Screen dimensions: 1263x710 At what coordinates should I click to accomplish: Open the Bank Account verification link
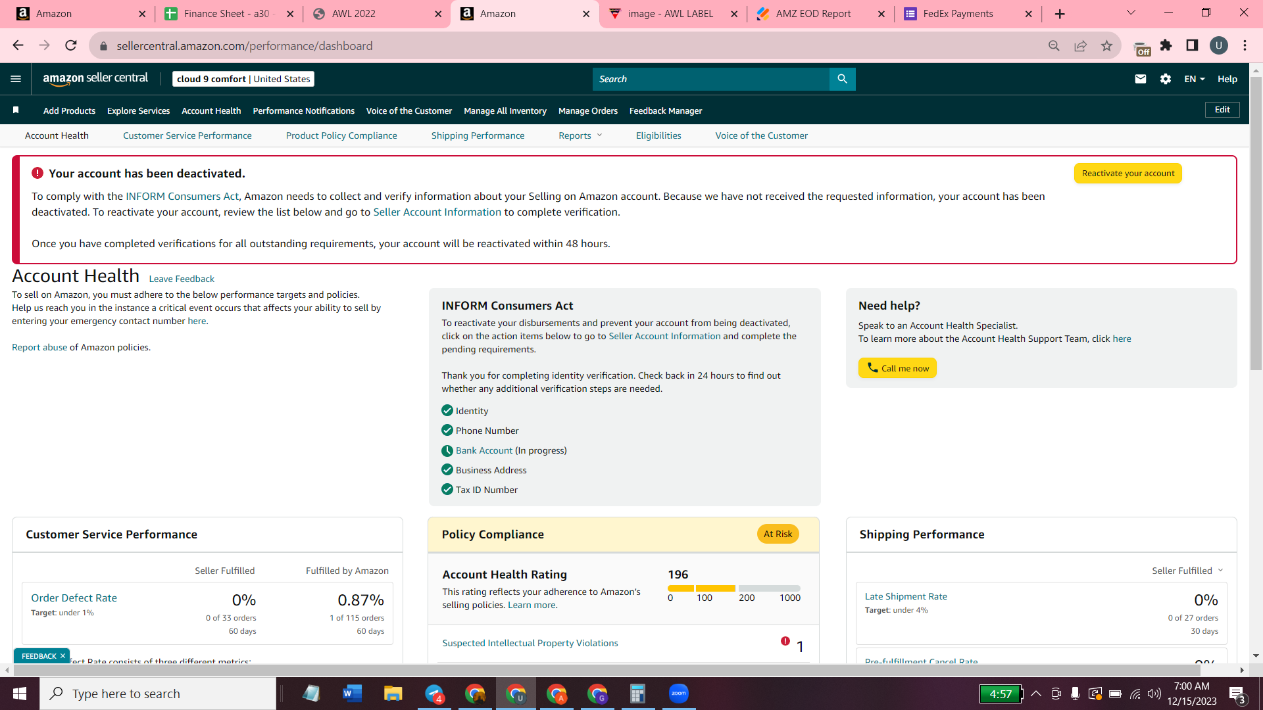(x=484, y=450)
